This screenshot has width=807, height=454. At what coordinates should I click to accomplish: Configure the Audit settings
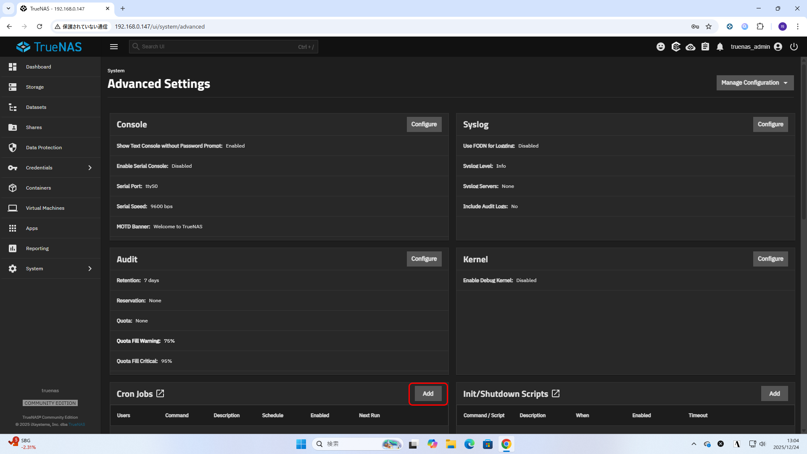[x=424, y=259]
